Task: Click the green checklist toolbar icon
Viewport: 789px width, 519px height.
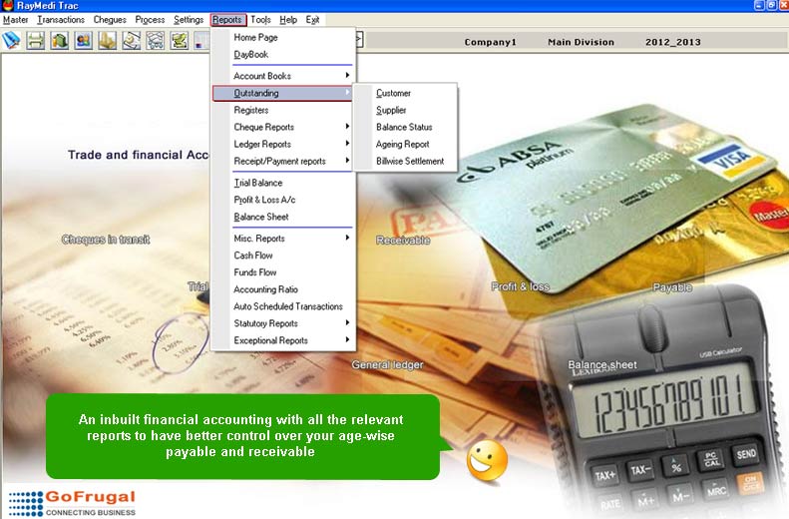Action: [180, 40]
